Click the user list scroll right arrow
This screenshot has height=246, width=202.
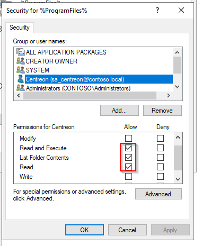pyautogui.click(x=169, y=95)
